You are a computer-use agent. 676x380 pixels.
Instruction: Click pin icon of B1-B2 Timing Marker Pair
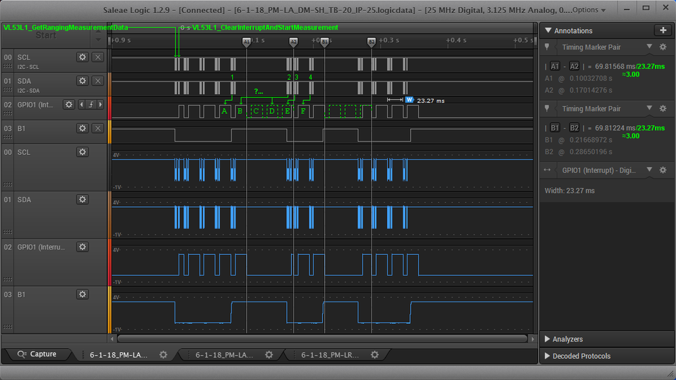547,109
